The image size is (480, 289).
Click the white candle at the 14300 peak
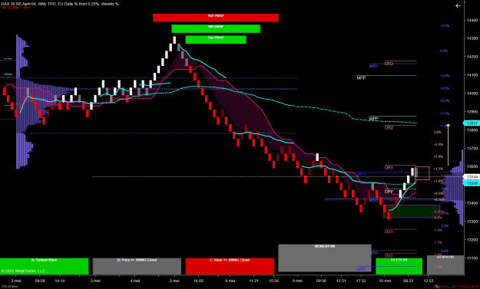174,40
